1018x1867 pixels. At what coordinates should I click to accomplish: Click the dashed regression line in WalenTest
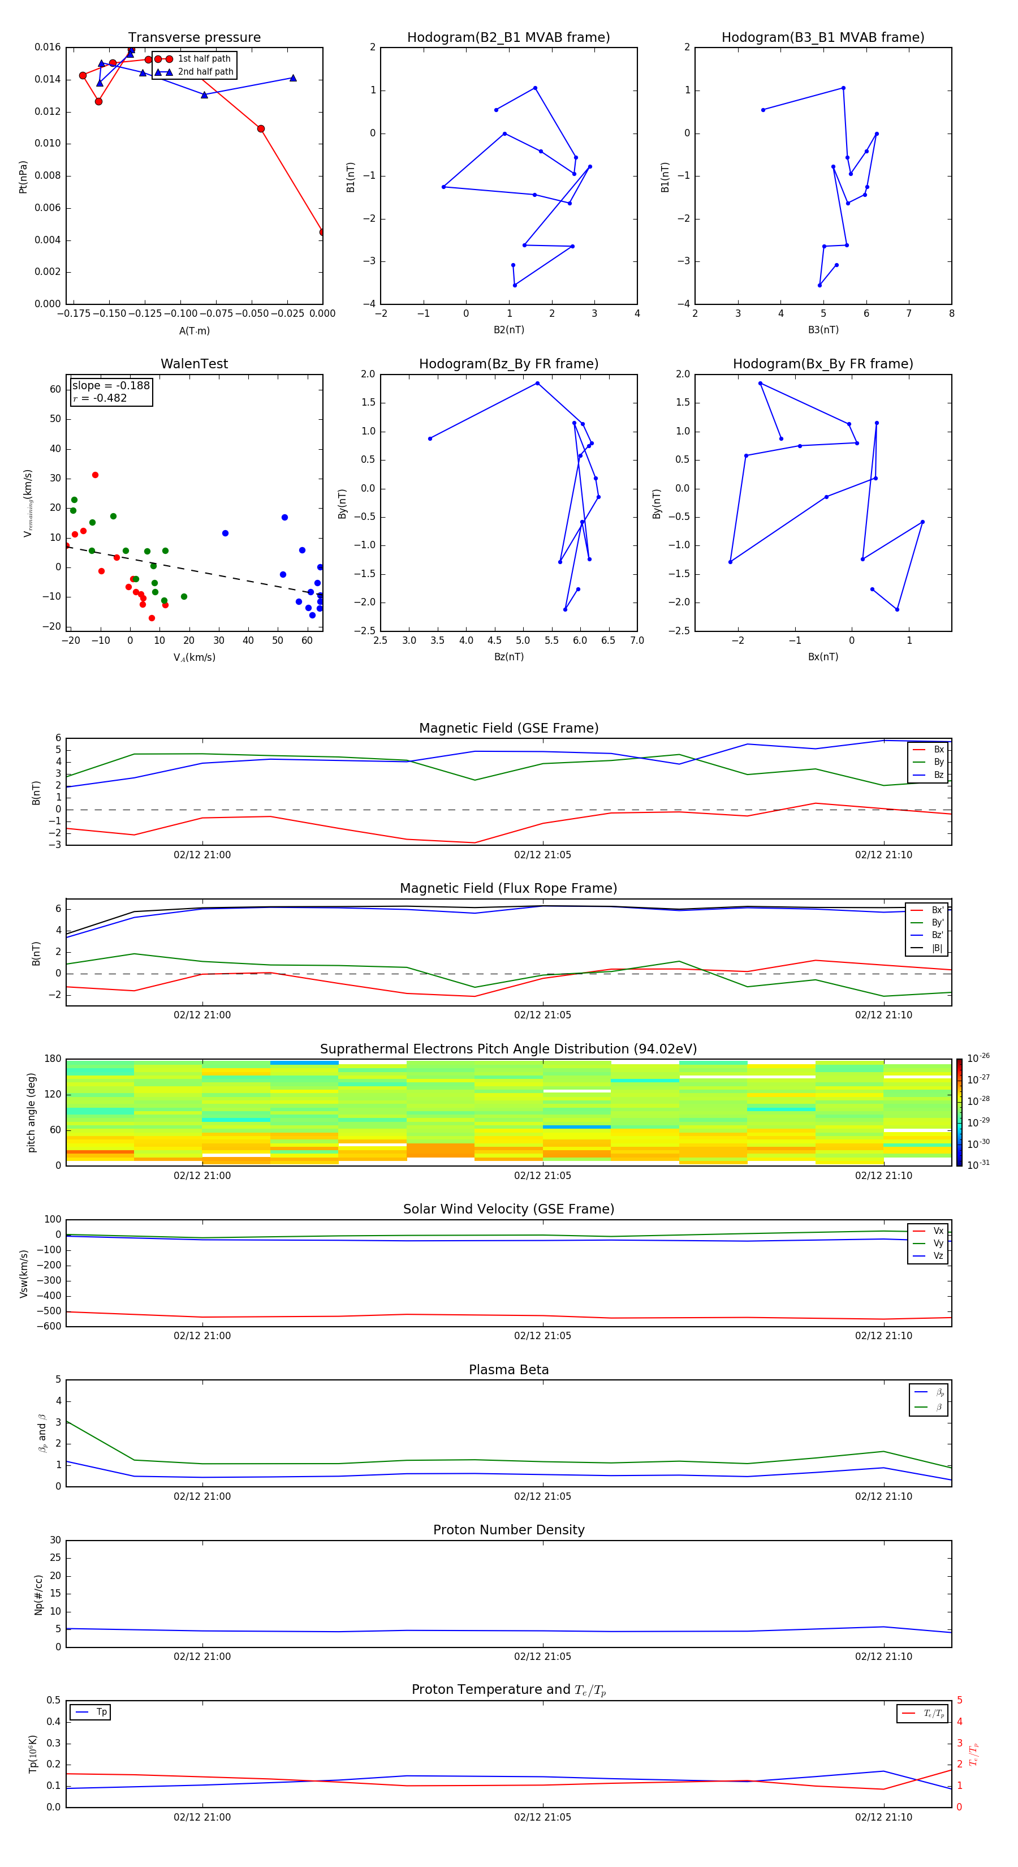[194, 570]
